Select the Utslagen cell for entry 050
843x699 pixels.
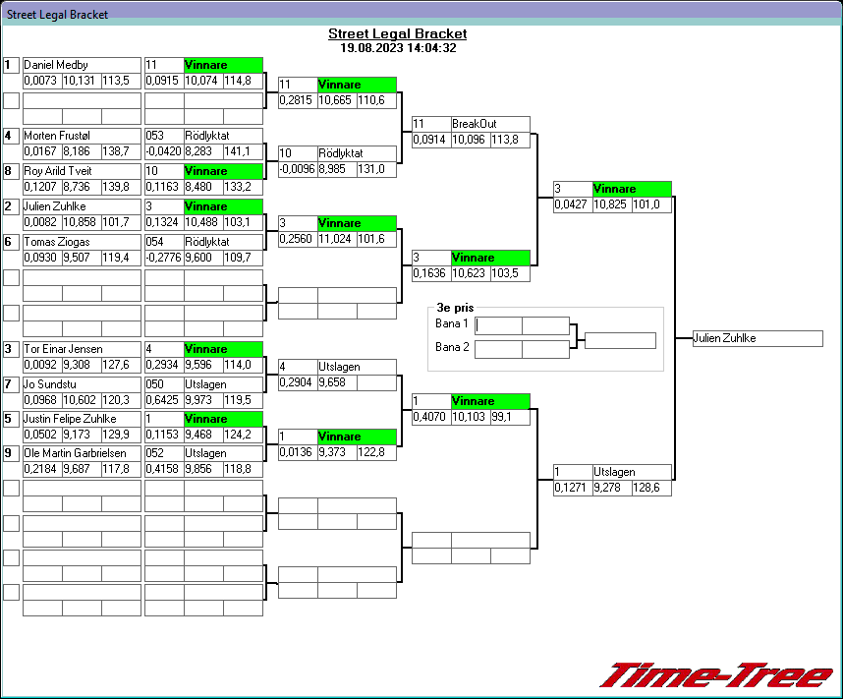pos(223,383)
